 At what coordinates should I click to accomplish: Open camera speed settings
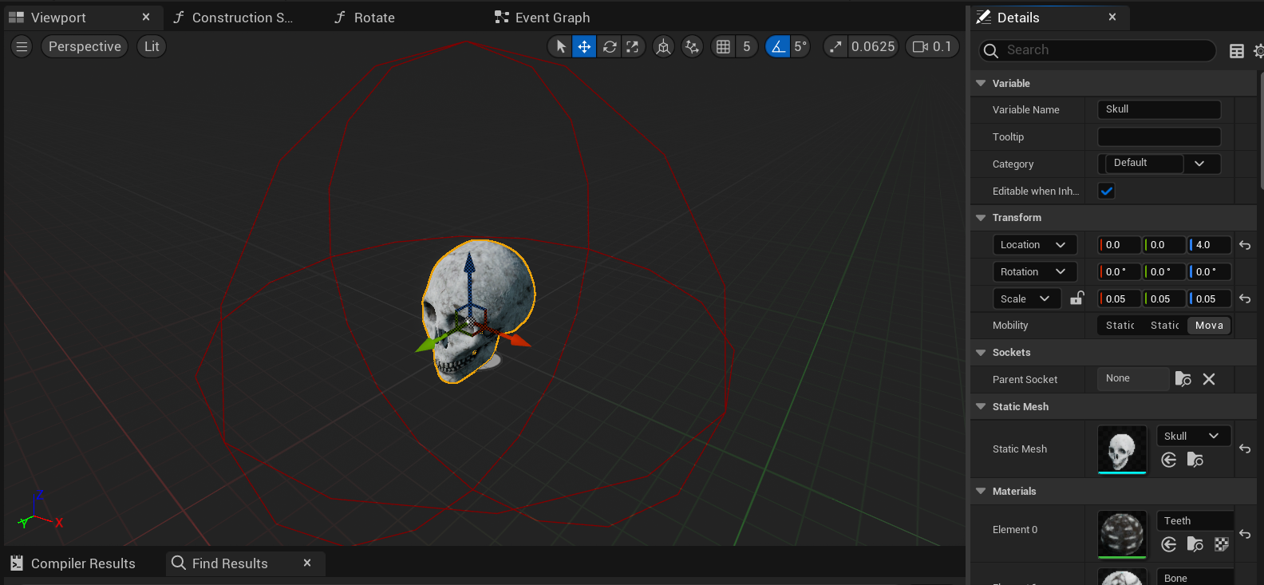coord(931,47)
